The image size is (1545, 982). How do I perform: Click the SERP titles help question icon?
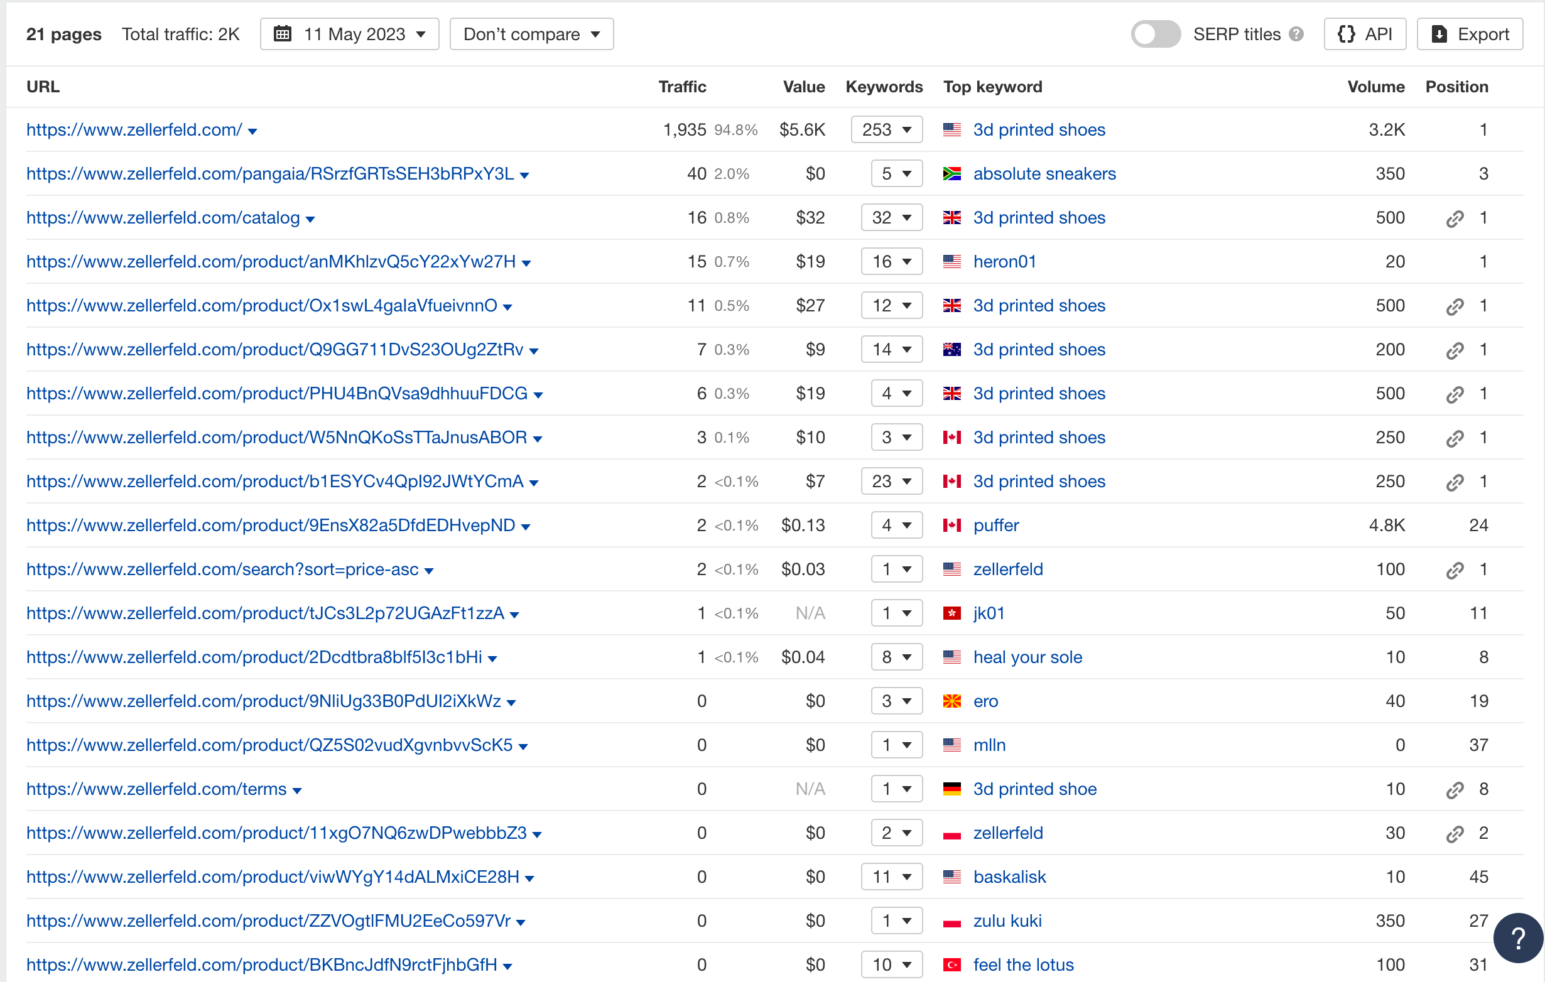[x=1296, y=34]
